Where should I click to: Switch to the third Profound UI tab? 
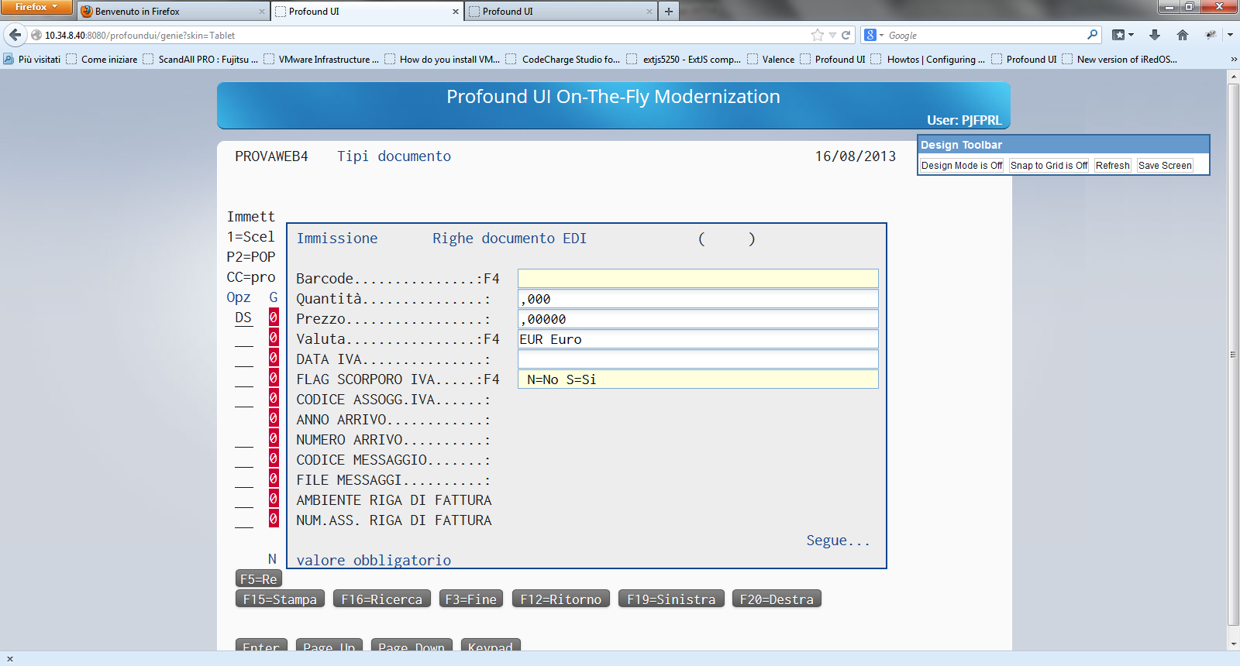(x=561, y=12)
